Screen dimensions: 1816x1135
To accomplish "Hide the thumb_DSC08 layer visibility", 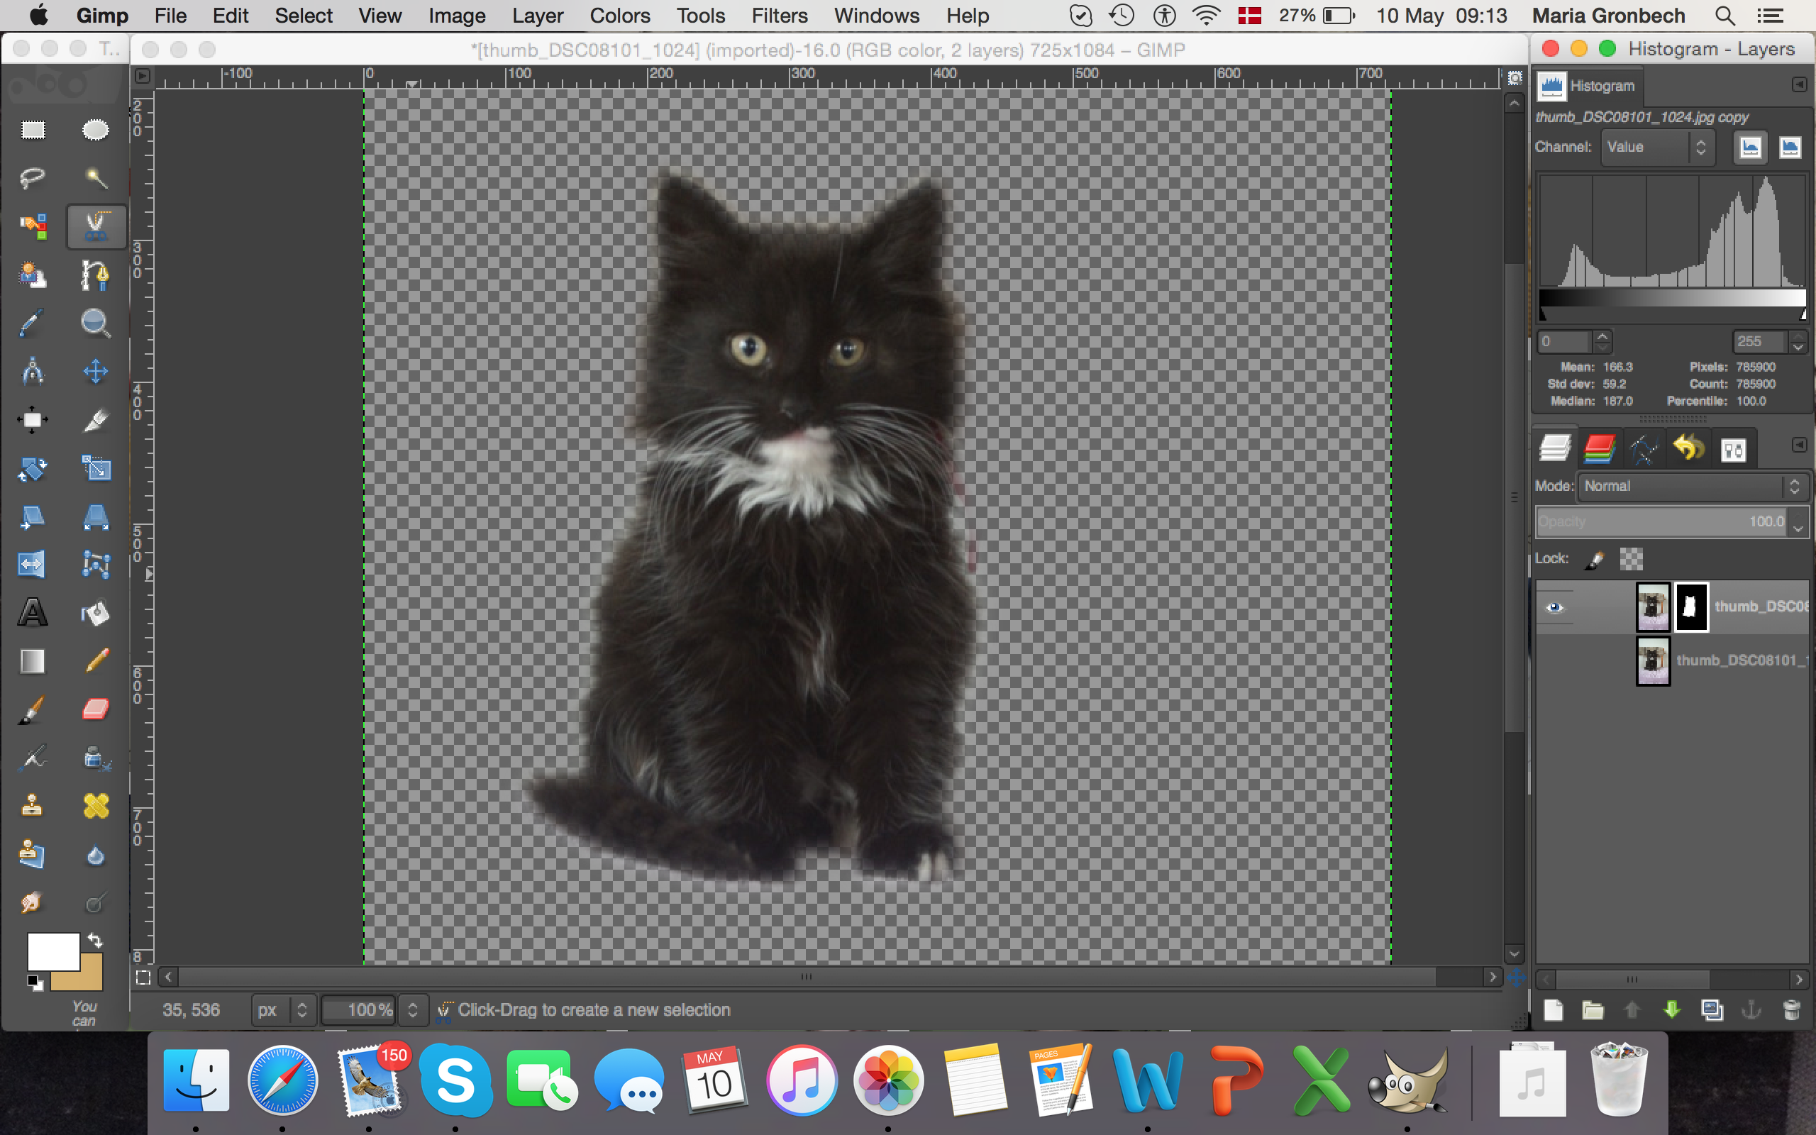I will coord(1557,608).
